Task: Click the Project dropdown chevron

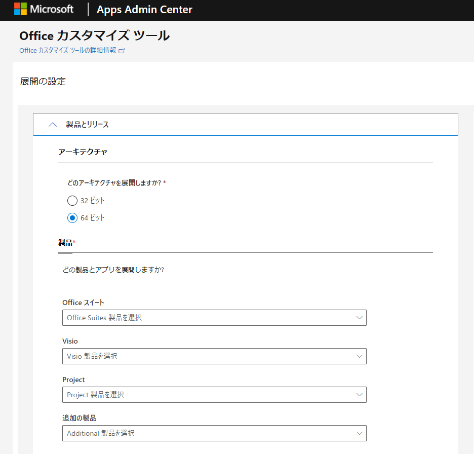Action: click(359, 395)
